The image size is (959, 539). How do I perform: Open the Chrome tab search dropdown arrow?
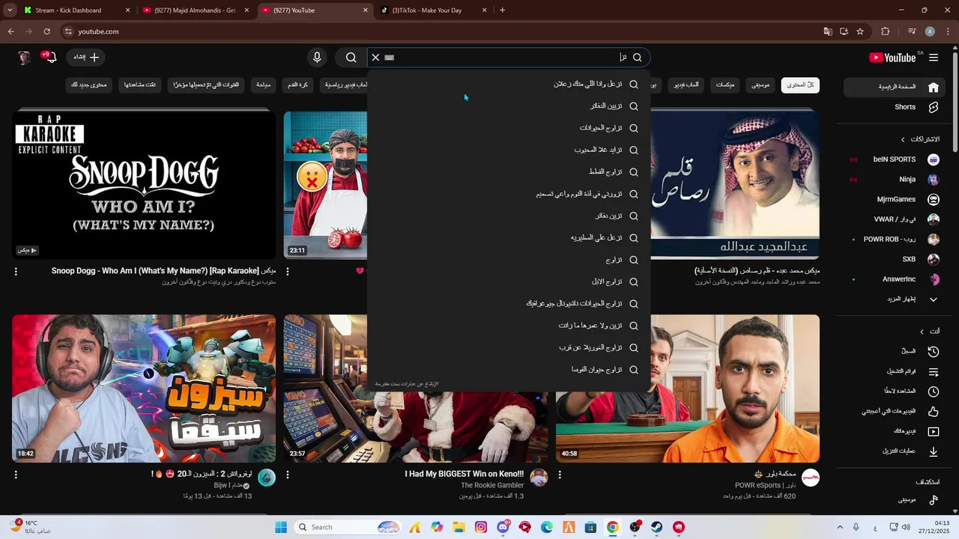tap(10, 10)
